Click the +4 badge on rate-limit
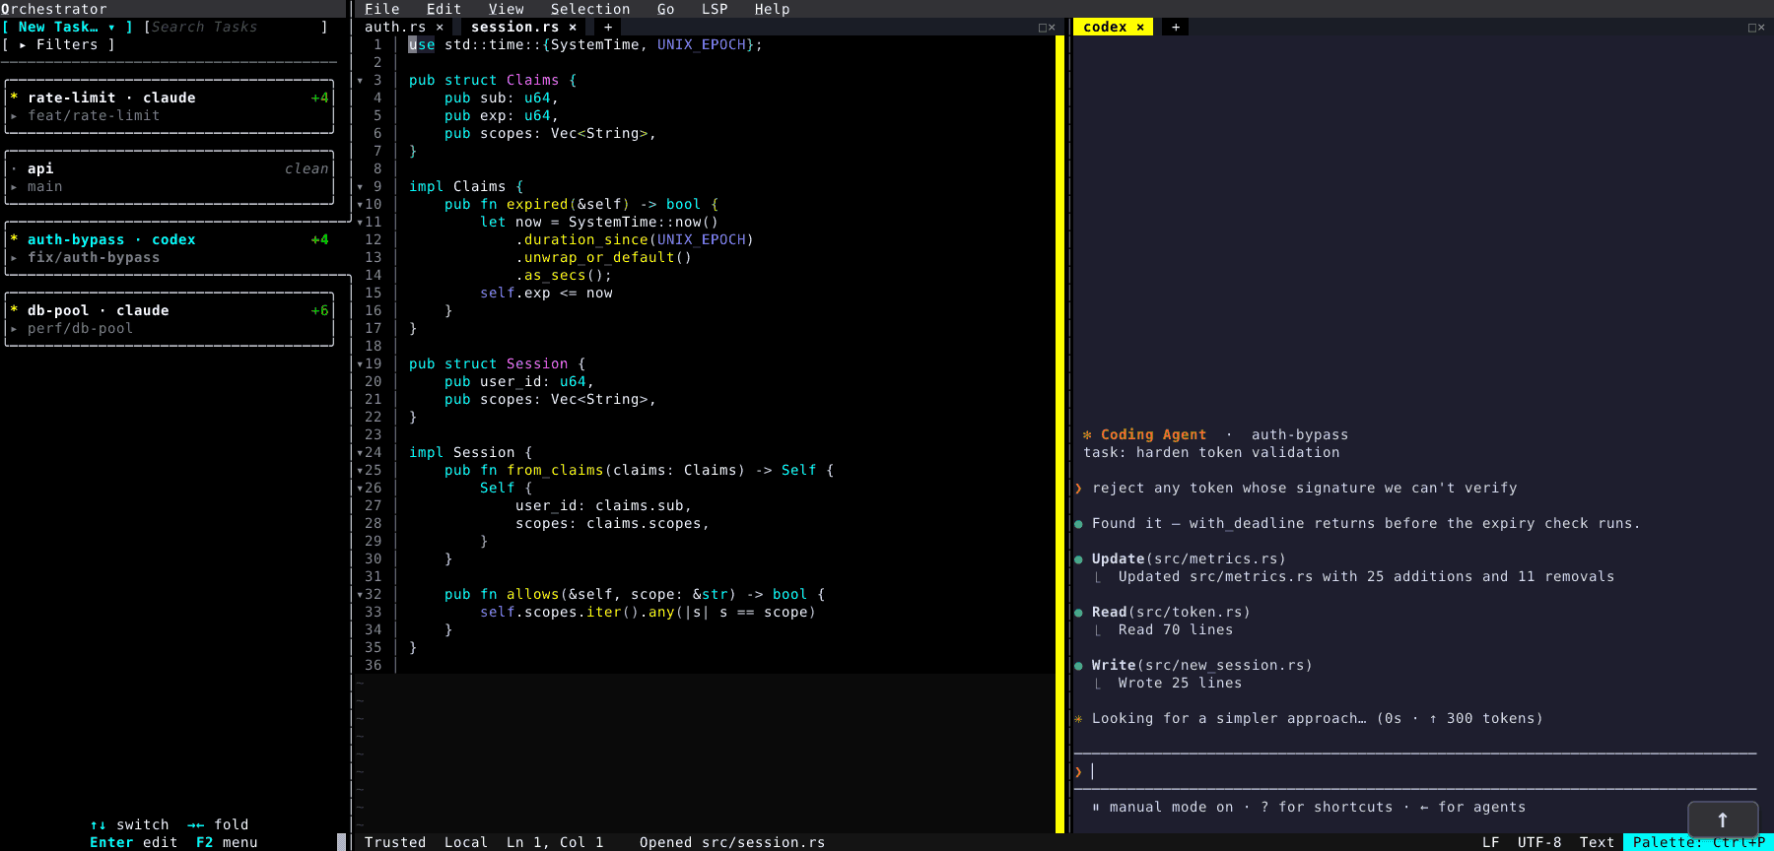This screenshot has height=851, width=1774. click(x=319, y=98)
